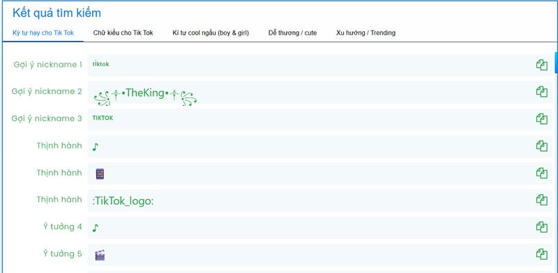The image size is (558, 273).
Task: Click the Ý tưởng 4 label
Action: point(63,227)
